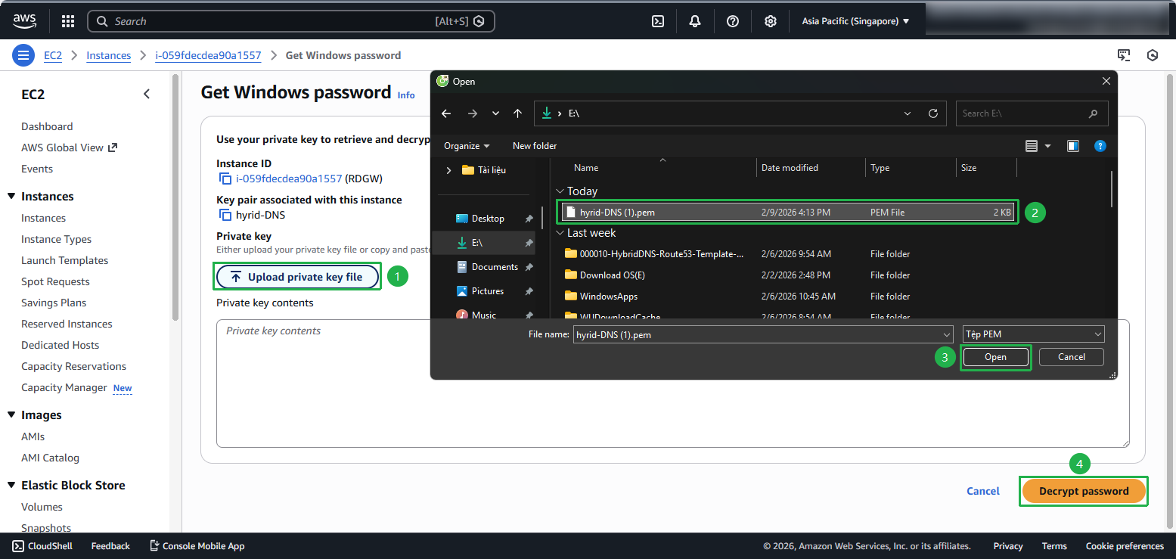This screenshot has width=1176, height=559.
Task: Click the refresh icon in the file dialog address bar
Action: coord(932,113)
